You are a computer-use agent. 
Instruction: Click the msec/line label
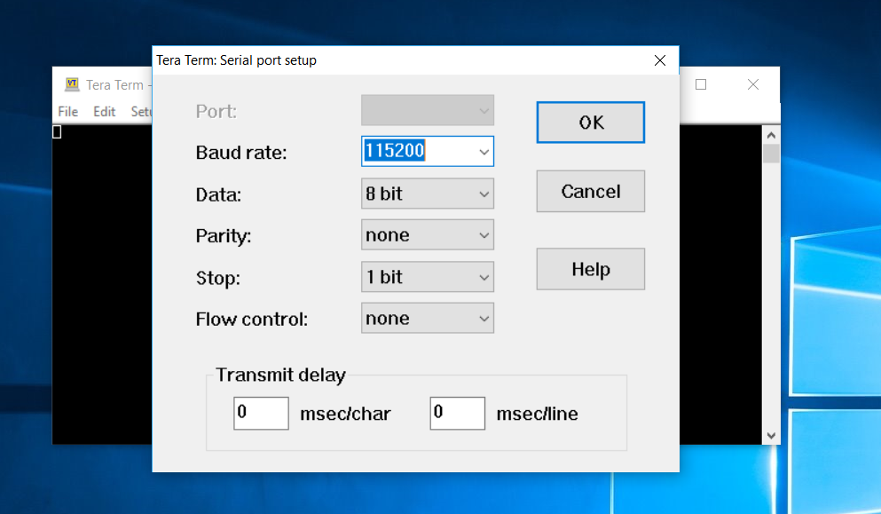pyautogui.click(x=537, y=414)
